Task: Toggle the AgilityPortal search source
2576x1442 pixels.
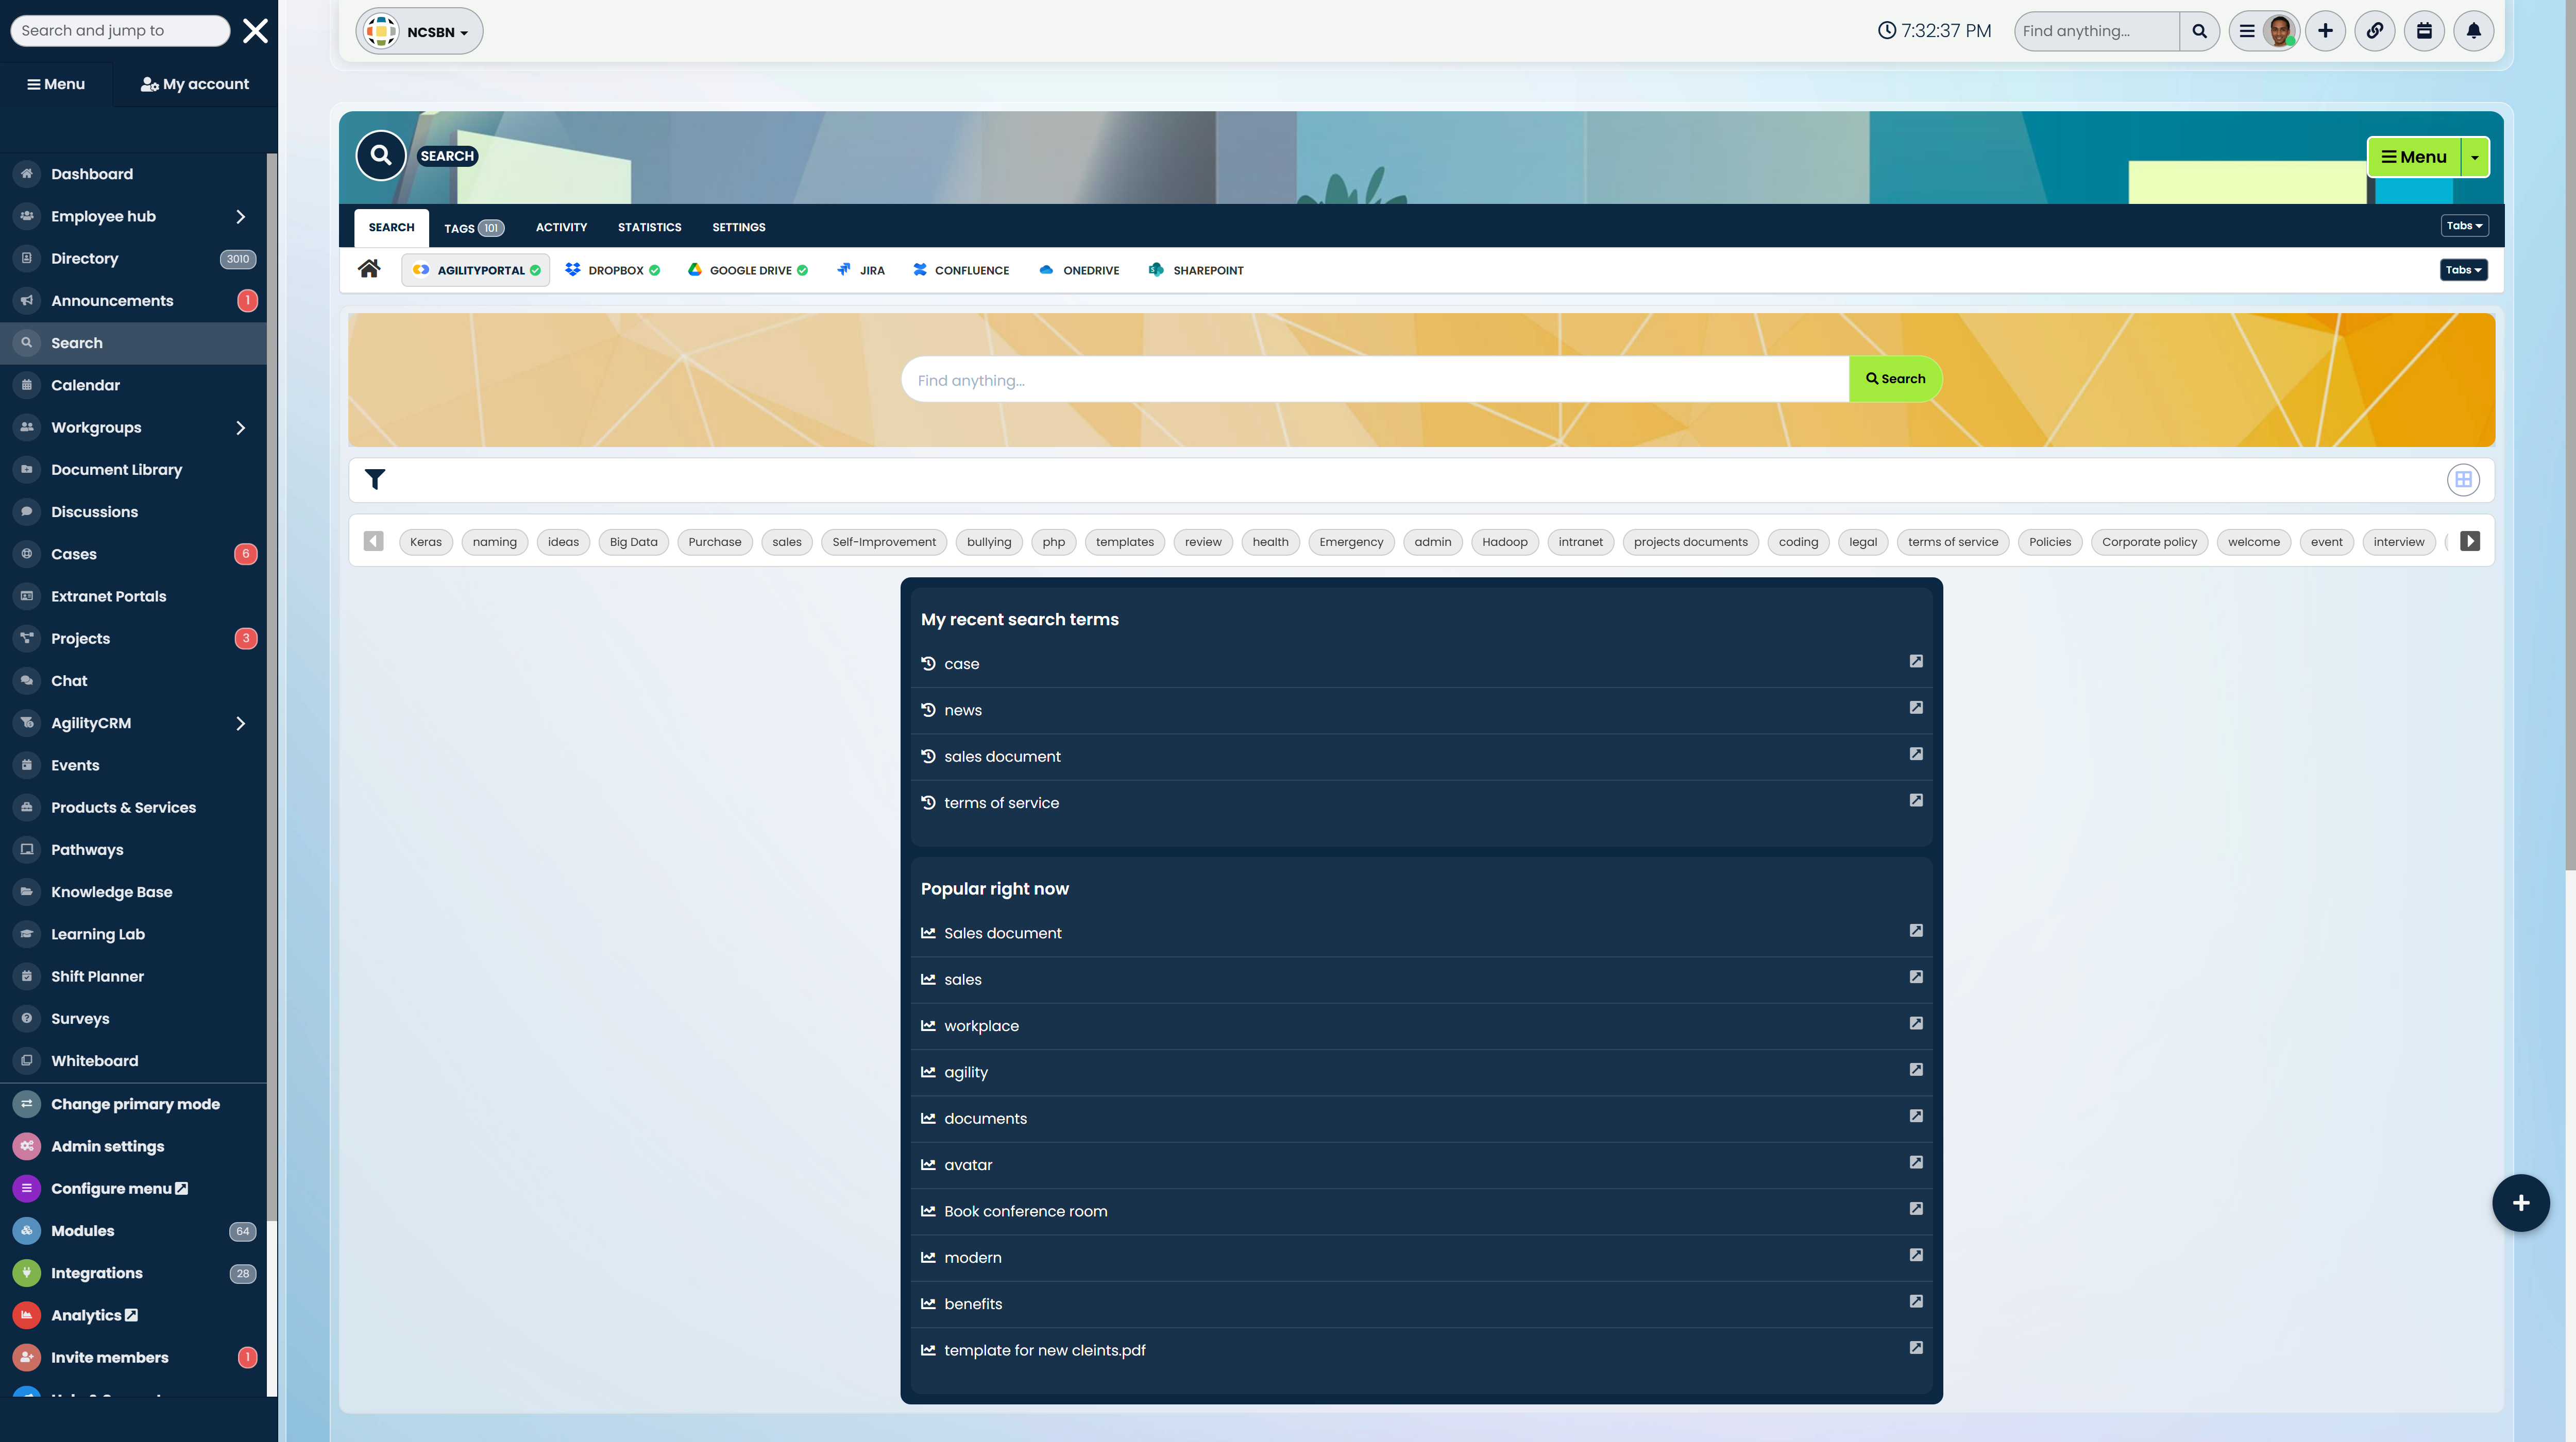Action: pyautogui.click(x=476, y=271)
